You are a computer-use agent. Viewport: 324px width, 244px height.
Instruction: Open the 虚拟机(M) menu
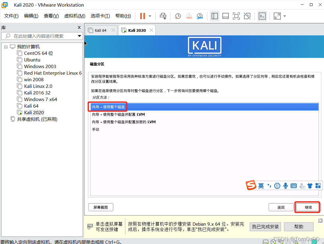coord(75,16)
